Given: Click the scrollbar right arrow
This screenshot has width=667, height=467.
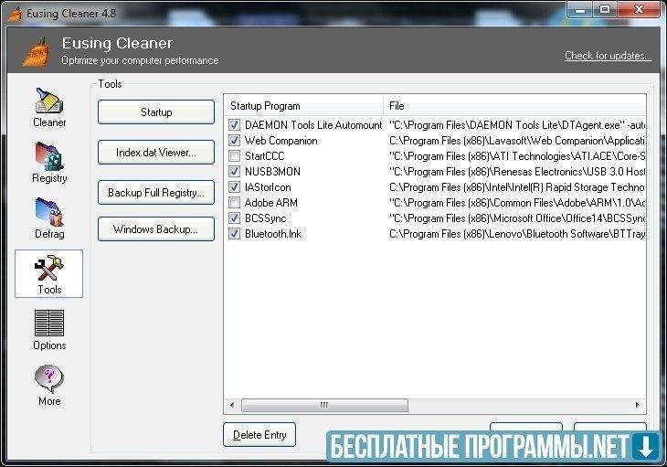Looking at the screenshot, I should pyautogui.click(x=637, y=405).
